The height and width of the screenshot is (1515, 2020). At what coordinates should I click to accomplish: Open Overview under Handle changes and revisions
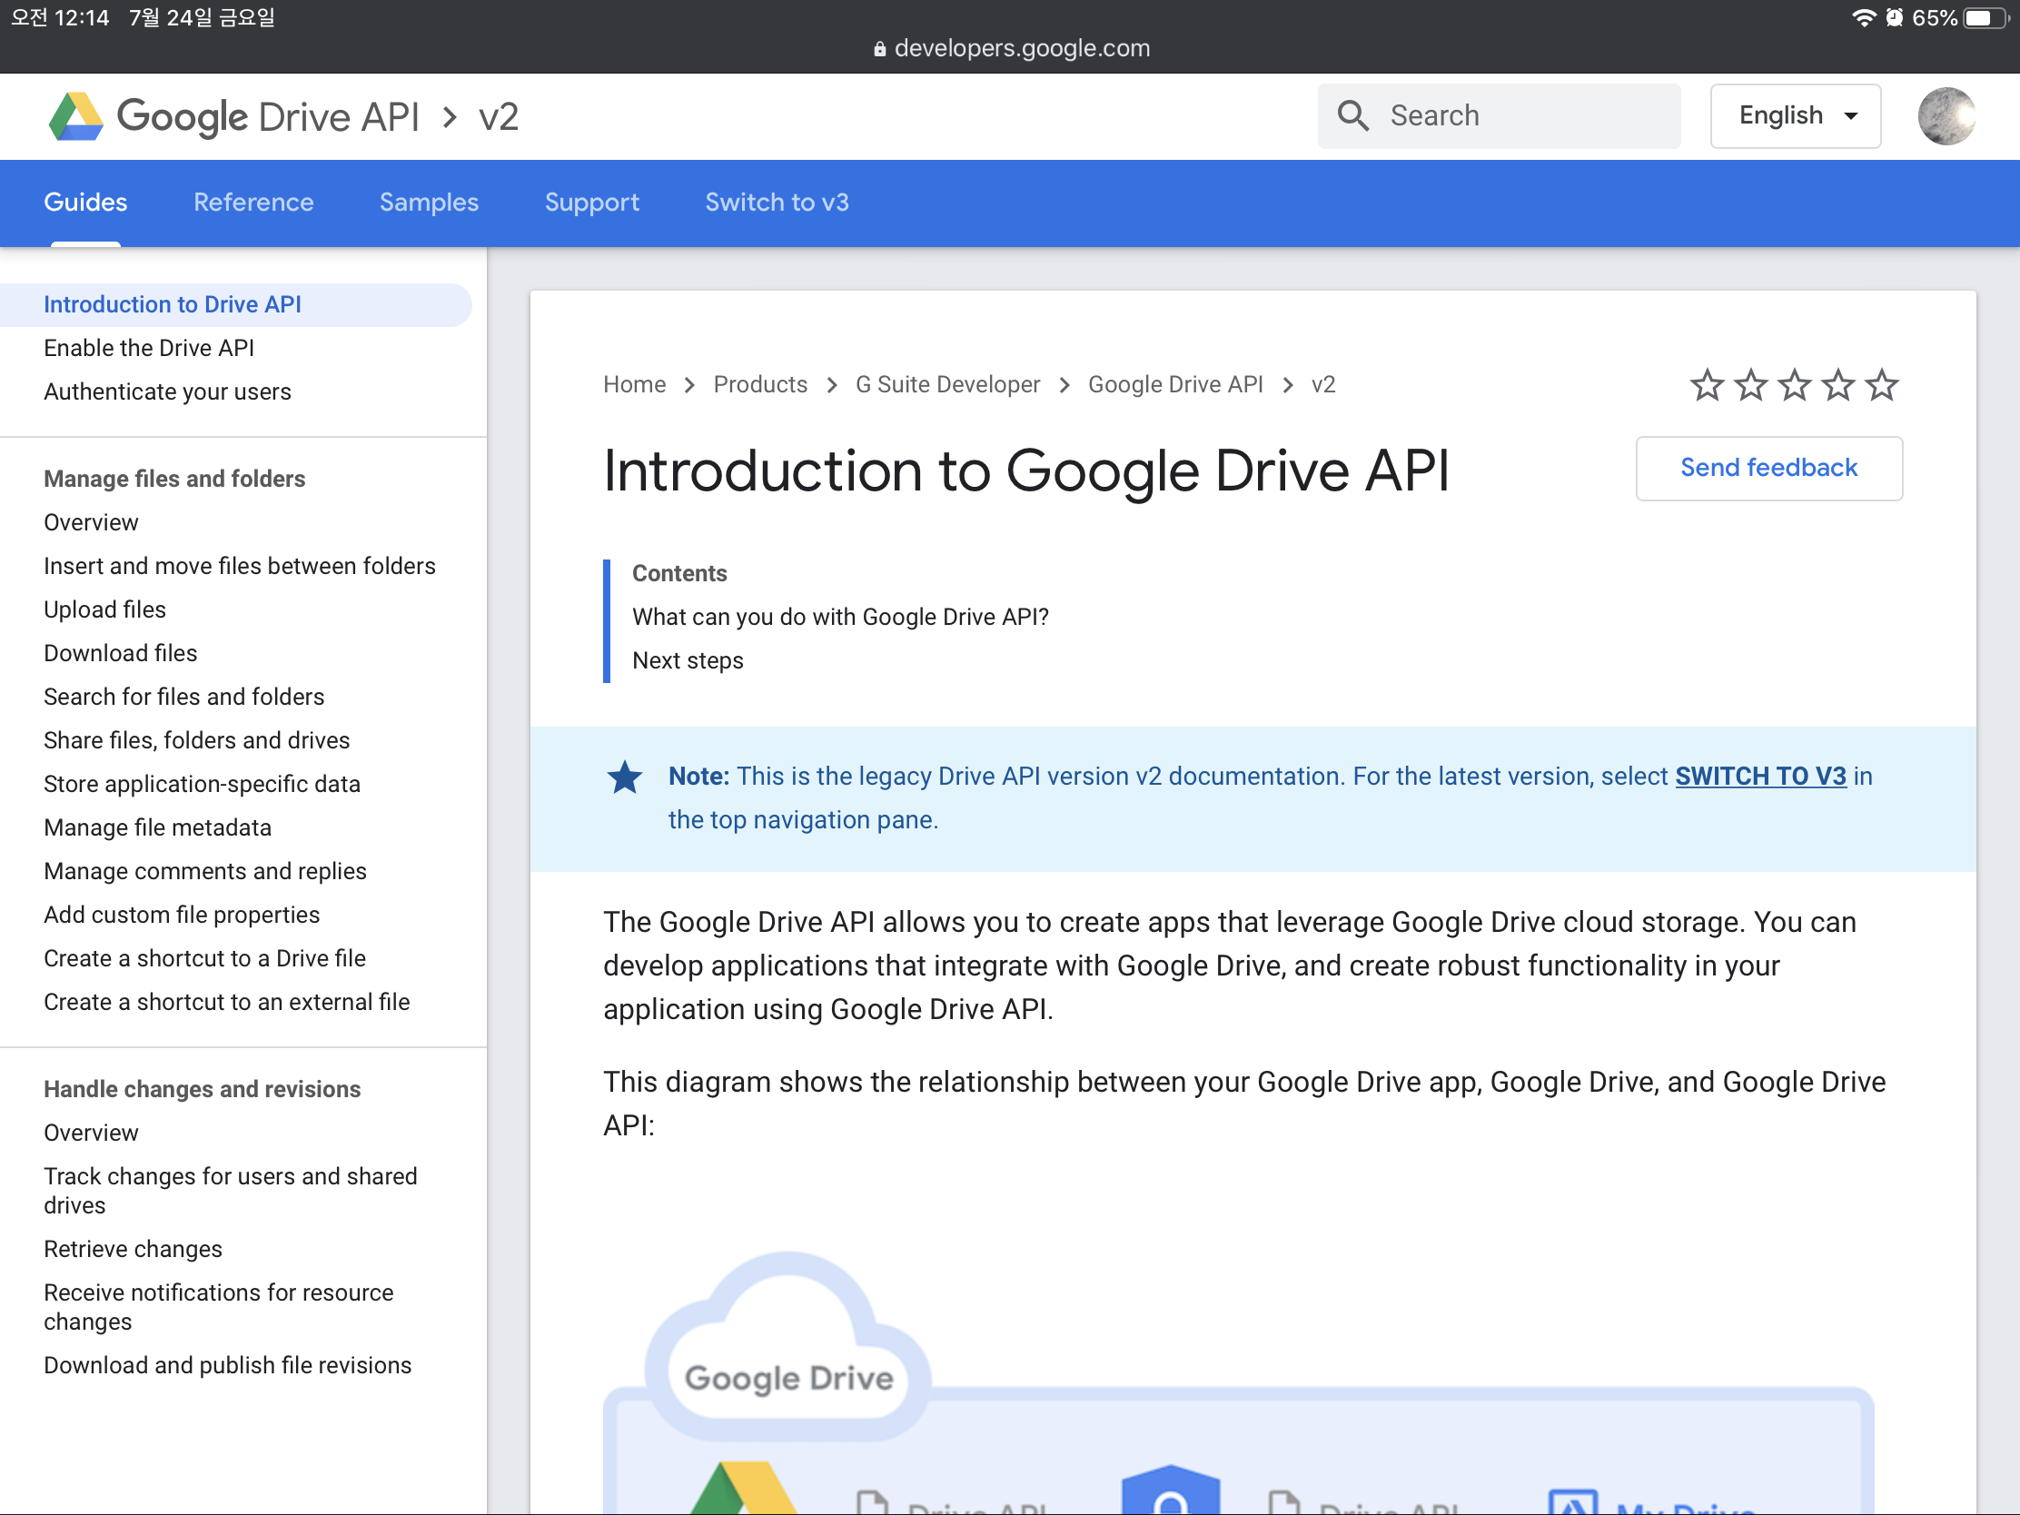[92, 1133]
